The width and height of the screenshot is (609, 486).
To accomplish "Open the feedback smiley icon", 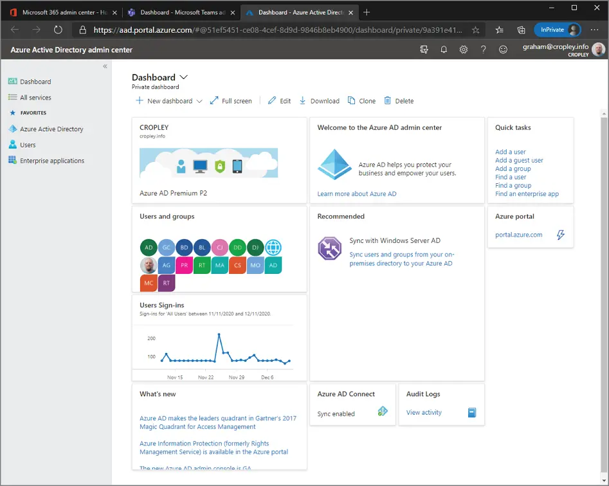I will click(x=504, y=50).
